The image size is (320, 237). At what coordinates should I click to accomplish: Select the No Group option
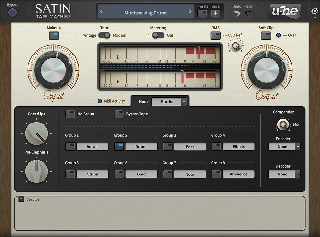point(70,114)
